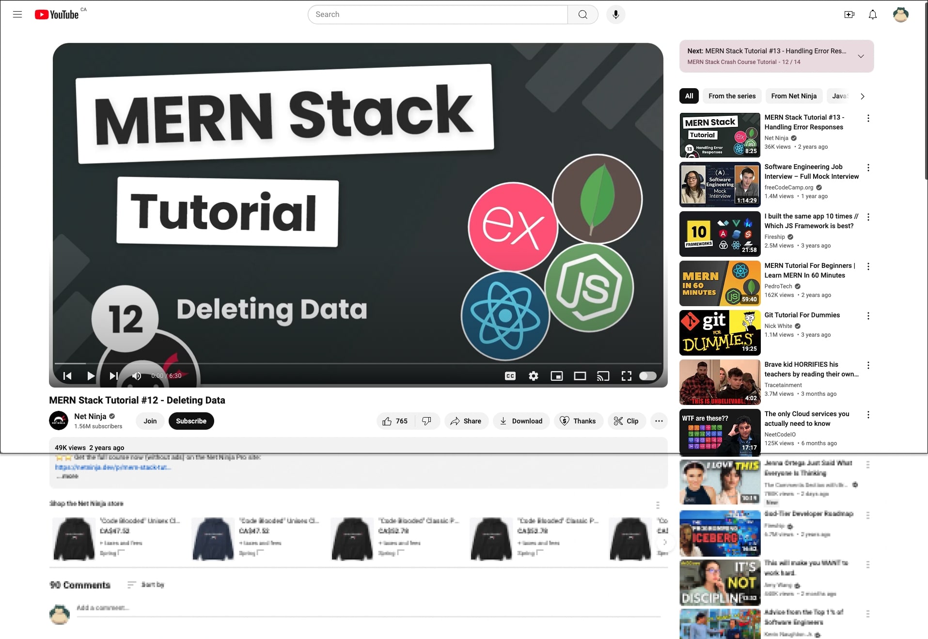Open player settings gear
The width and height of the screenshot is (928, 639).
pyautogui.click(x=533, y=376)
